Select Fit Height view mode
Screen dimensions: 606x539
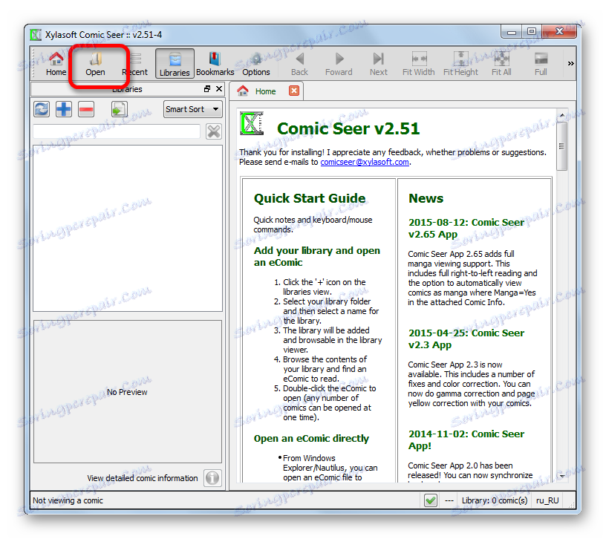[460, 64]
